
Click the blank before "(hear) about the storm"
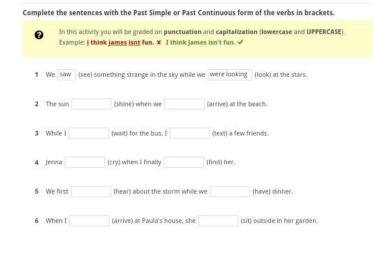click(91, 191)
